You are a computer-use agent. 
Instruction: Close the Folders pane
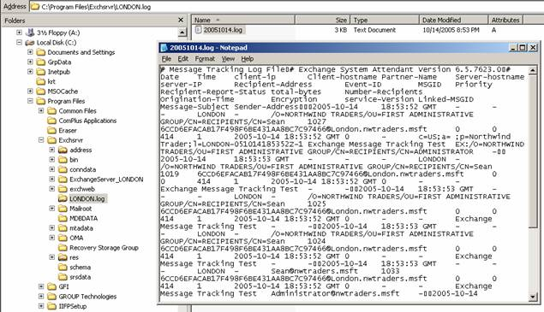tap(181, 20)
